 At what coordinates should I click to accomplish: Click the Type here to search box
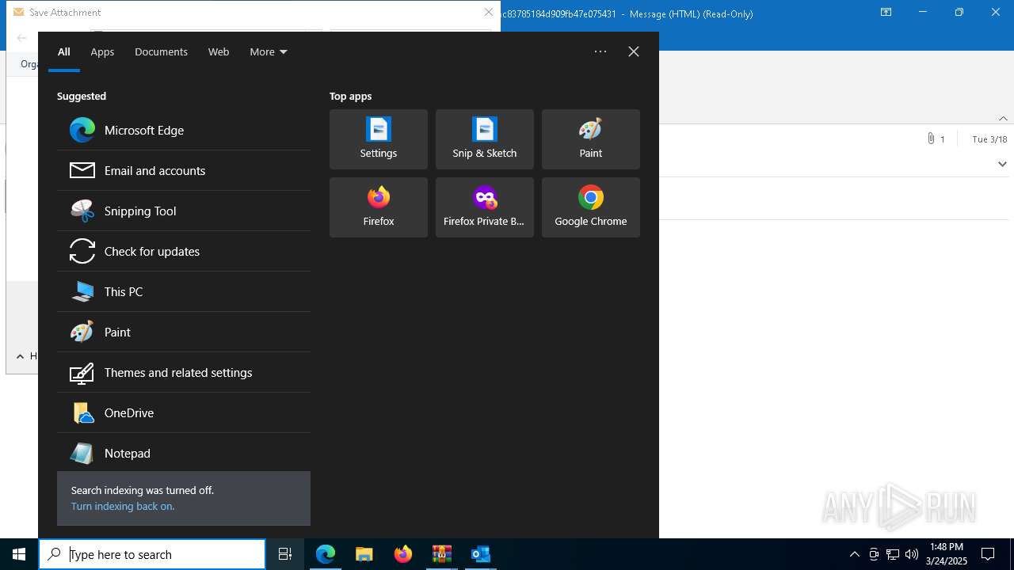pos(152,554)
